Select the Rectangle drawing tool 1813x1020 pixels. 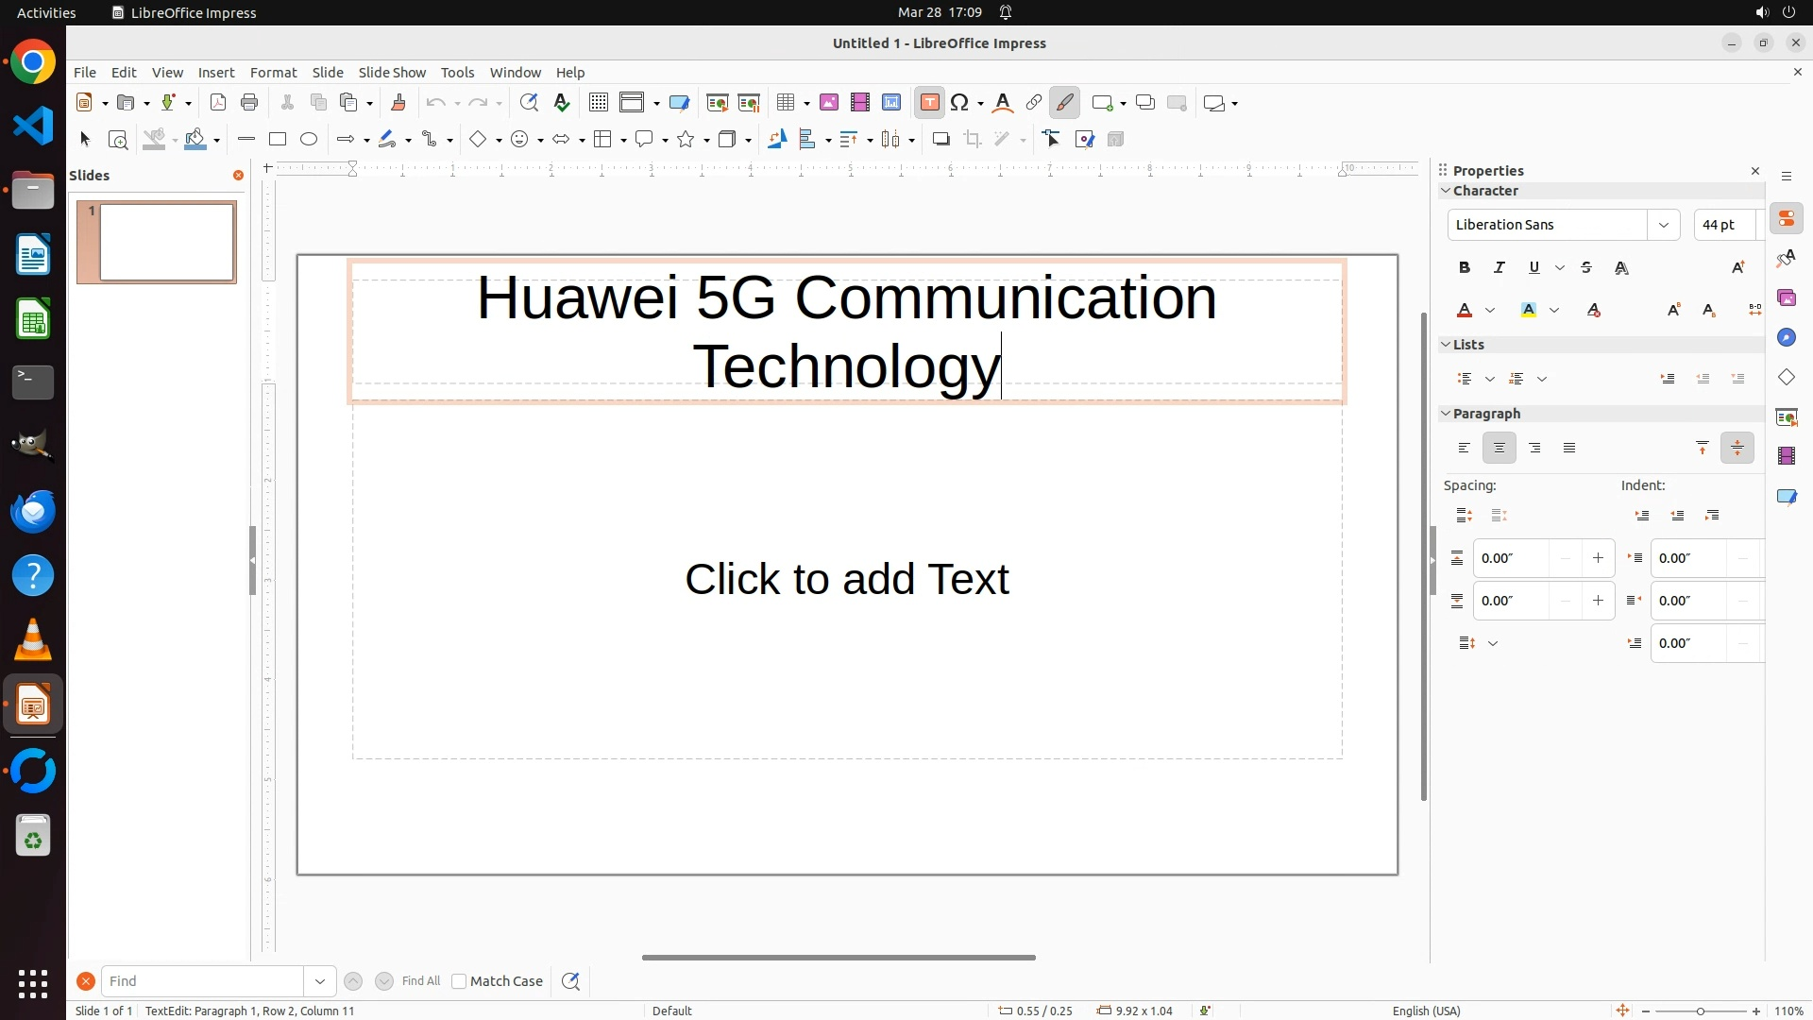click(x=278, y=140)
